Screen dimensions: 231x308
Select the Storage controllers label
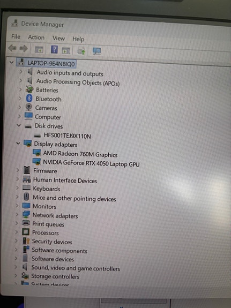pos(55,276)
